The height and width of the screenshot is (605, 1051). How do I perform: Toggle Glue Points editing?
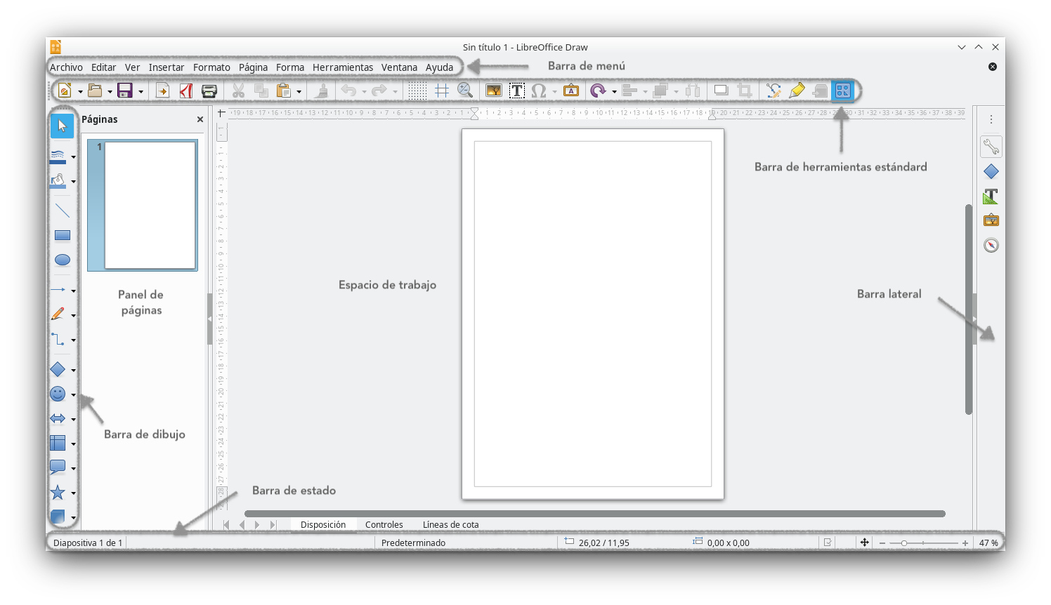(x=797, y=91)
